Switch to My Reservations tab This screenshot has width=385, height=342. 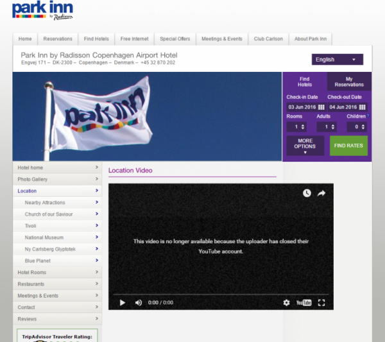(x=349, y=81)
